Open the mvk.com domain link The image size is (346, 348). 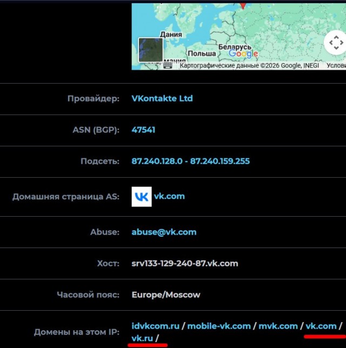coord(278,326)
